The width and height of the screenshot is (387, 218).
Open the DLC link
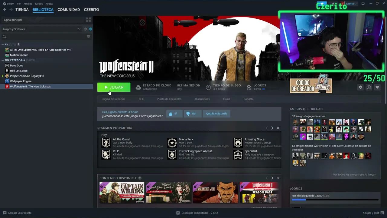(141, 99)
